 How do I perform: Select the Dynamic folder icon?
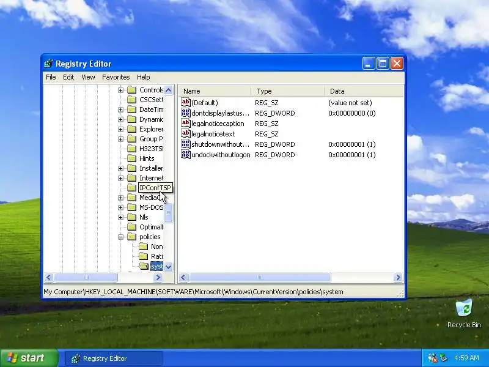(132, 119)
